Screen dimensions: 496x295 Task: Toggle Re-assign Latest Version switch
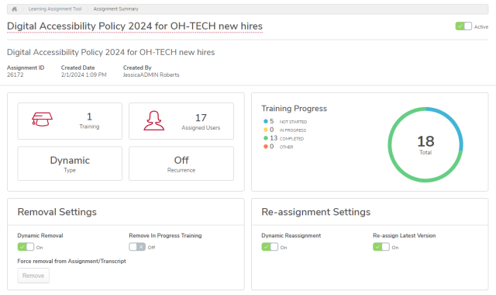click(381, 247)
